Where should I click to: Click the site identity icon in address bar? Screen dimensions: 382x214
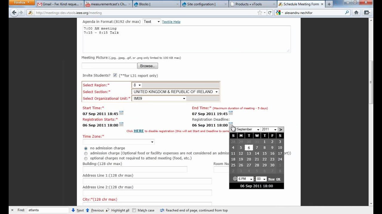click(x=30, y=12)
